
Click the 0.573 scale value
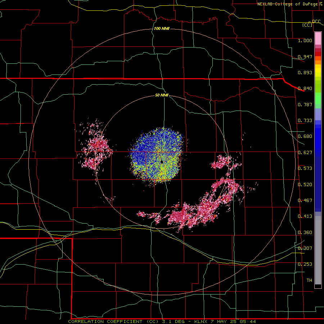[305, 168]
